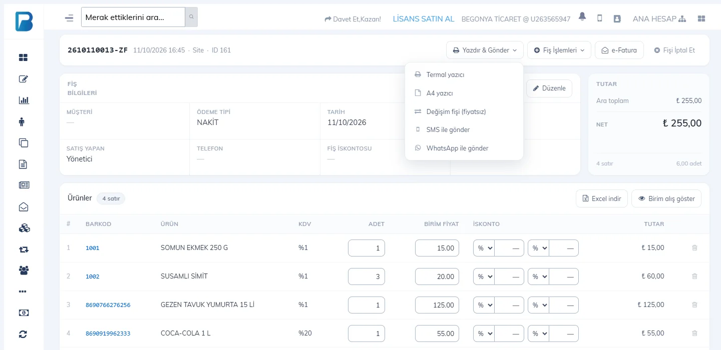Remove the COCA-COLA 1 L row
721x350 pixels.
point(694,333)
